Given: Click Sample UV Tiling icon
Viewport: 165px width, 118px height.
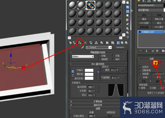Looking at the screenshot, I should coord(127,16).
